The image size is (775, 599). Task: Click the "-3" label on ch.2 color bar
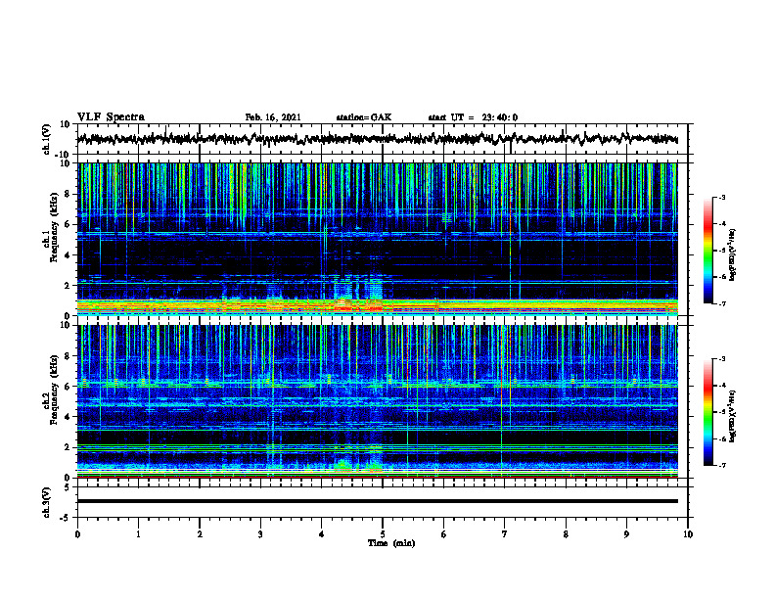coord(721,359)
